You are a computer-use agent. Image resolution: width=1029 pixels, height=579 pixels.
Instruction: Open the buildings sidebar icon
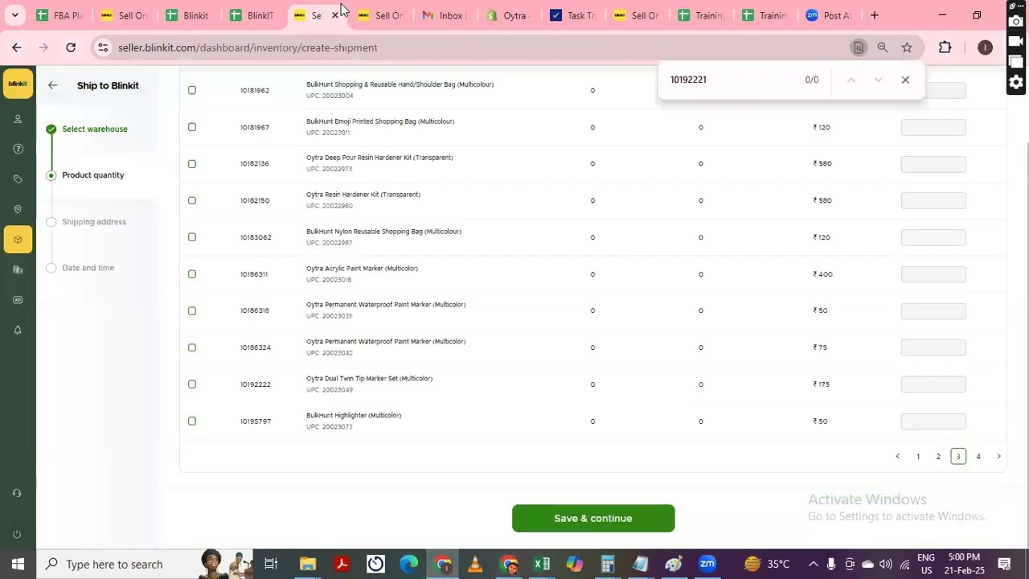(x=18, y=269)
